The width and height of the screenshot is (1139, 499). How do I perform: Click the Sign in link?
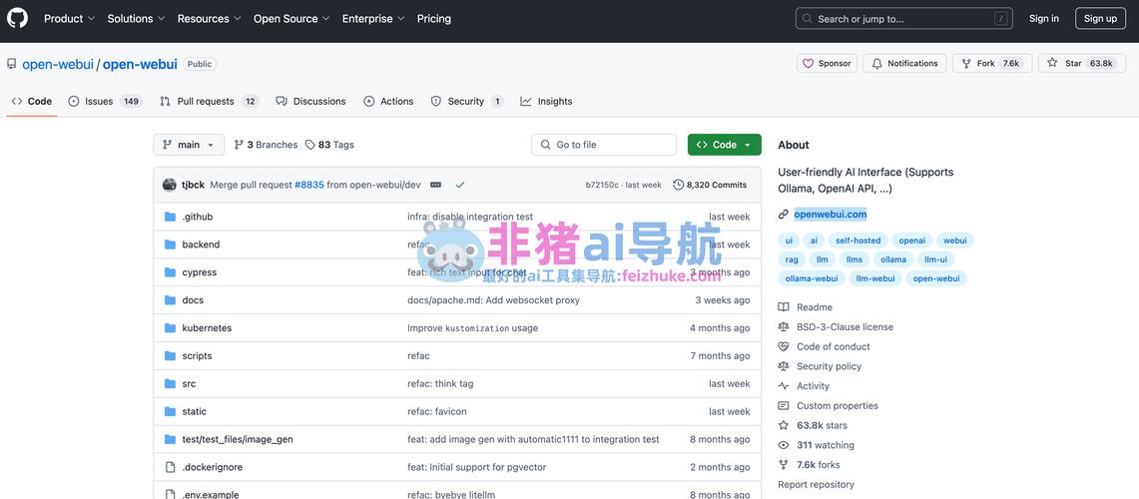tap(1044, 19)
